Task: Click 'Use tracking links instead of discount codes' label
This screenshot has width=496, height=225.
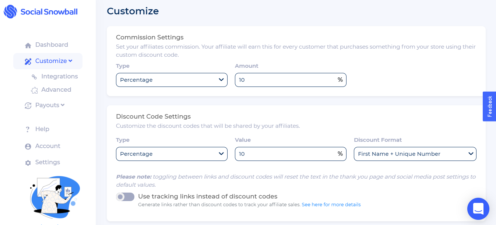Action: point(208,196)
